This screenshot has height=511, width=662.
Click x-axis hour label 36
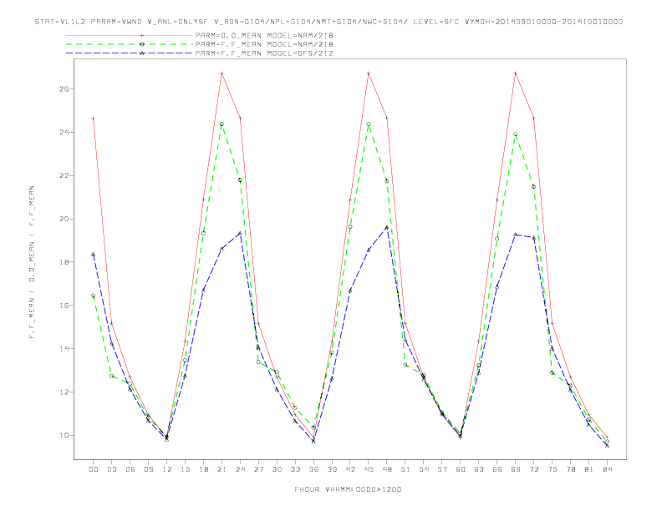tap(313, 469)
